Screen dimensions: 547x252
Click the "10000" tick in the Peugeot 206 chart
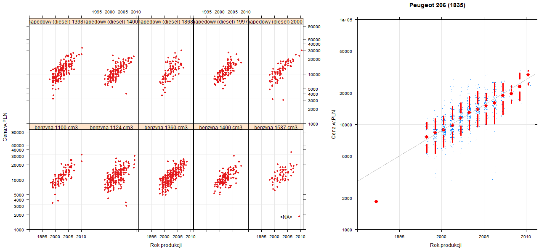(347, 125)
